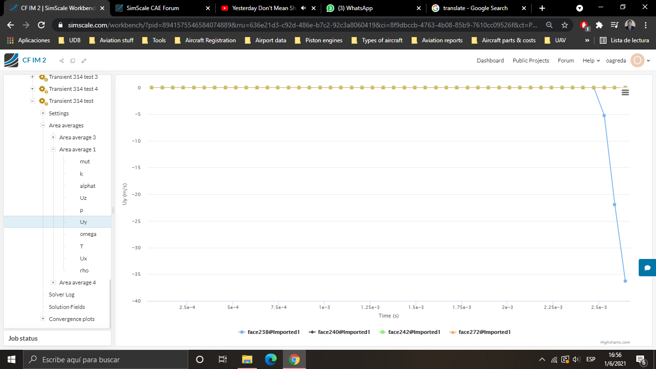Toggle face238@Imported1 series in the legend

269,332
